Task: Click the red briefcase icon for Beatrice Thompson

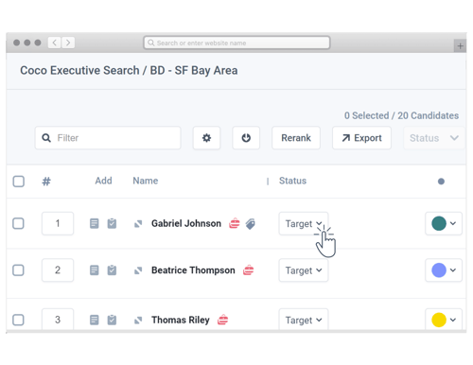Action: (x=248, y=270)
